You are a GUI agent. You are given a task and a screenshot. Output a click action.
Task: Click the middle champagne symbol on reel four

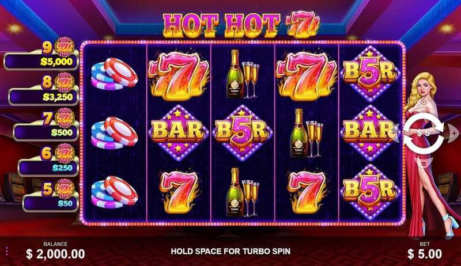[307, 132]
